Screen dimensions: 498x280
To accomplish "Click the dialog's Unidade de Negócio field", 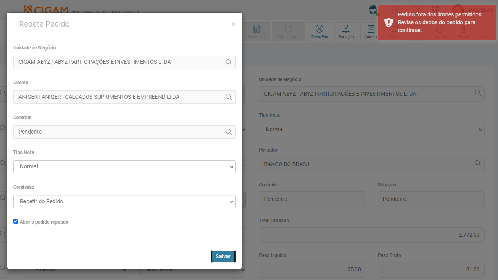I will click(x=125, y=62).
